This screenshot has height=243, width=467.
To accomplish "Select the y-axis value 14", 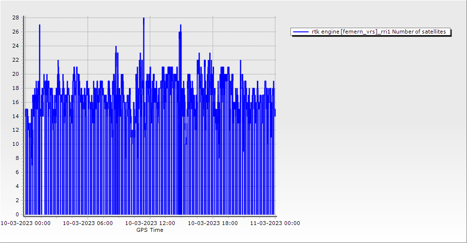I will coord(16,116).
